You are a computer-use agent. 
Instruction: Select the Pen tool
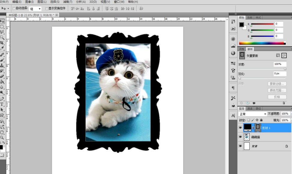click(x=2, y=99)
